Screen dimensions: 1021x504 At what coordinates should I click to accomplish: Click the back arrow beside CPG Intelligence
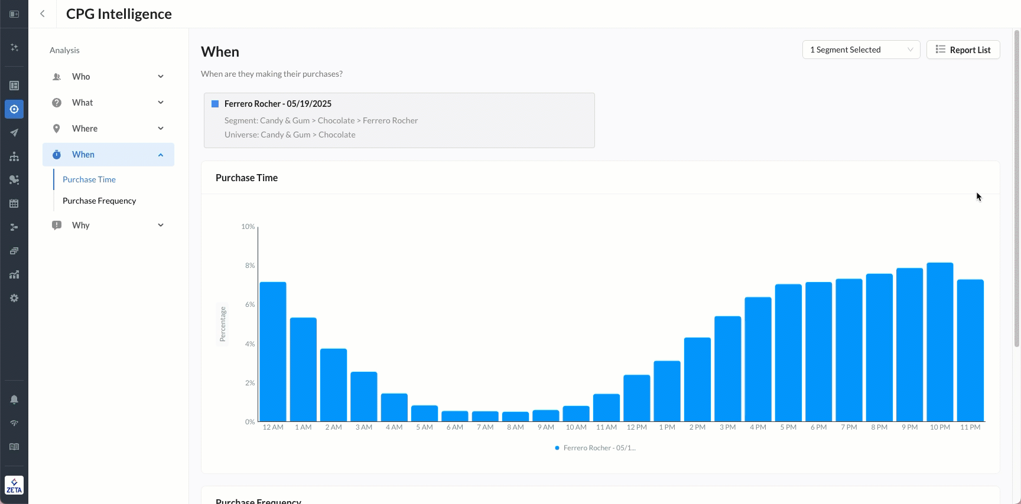tap(43, 14)
